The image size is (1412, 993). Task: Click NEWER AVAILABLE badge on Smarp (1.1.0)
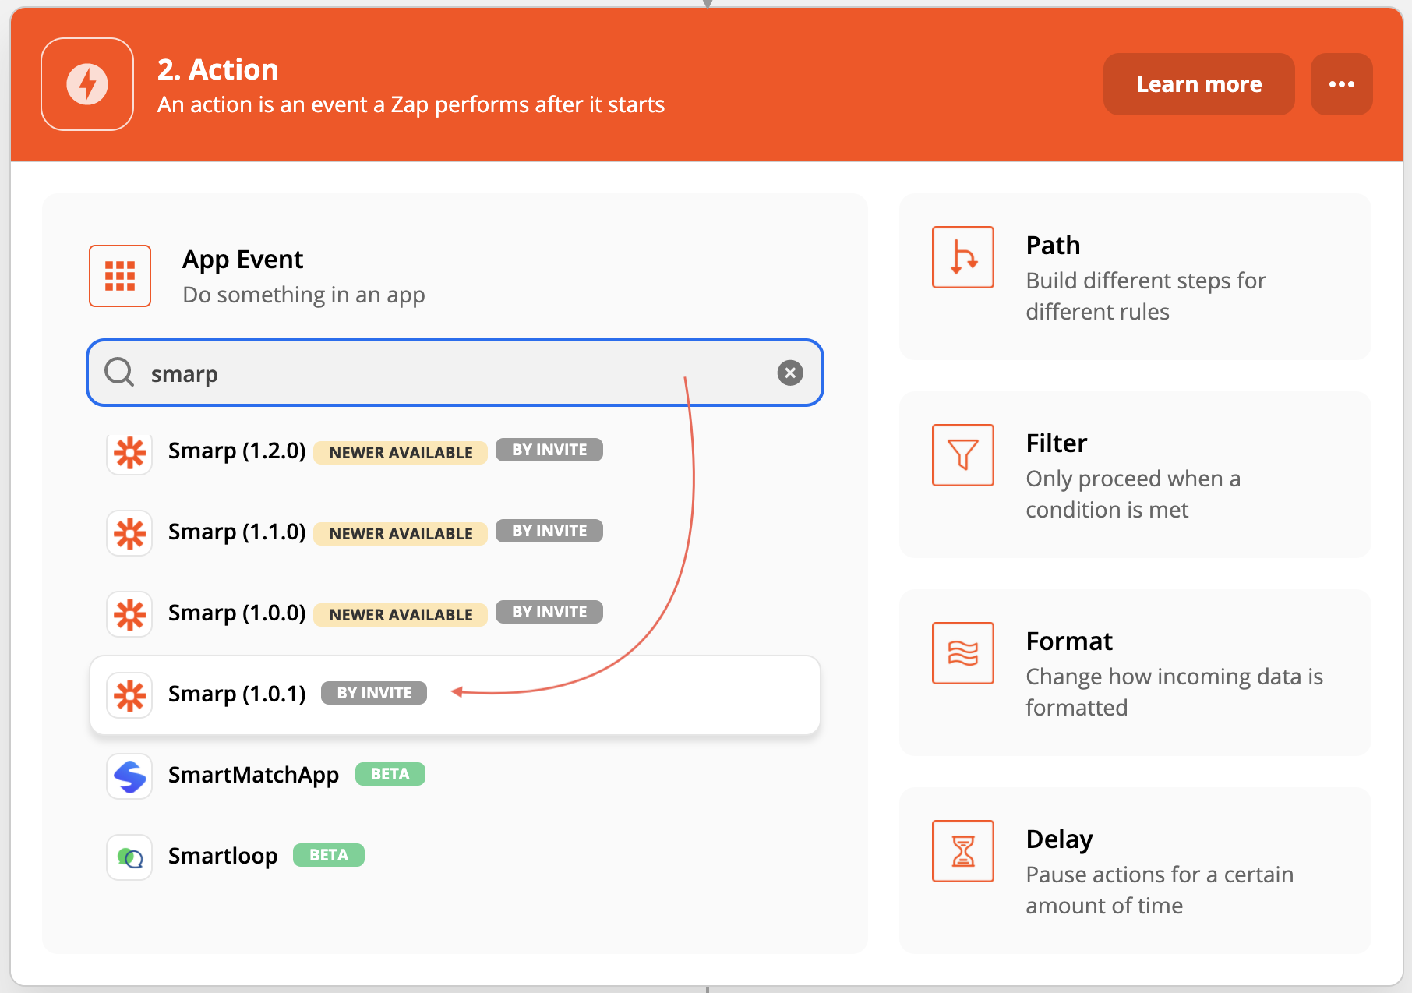(401, 534)
